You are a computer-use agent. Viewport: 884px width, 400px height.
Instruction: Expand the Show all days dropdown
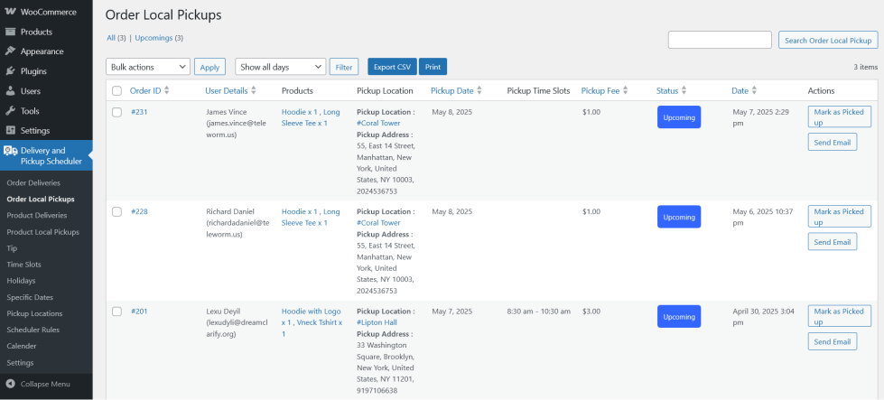point(280,67)
